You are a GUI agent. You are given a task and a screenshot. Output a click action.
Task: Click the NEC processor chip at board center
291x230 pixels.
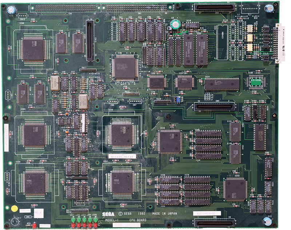click(x=125, y=68)
